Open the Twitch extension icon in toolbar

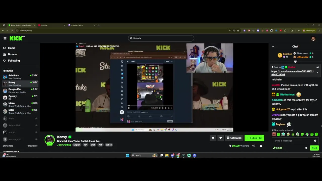pos(258,30)
